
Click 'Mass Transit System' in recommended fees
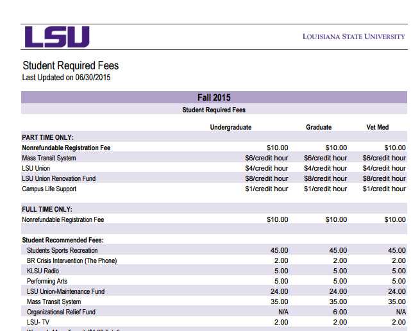pos(54,301)
